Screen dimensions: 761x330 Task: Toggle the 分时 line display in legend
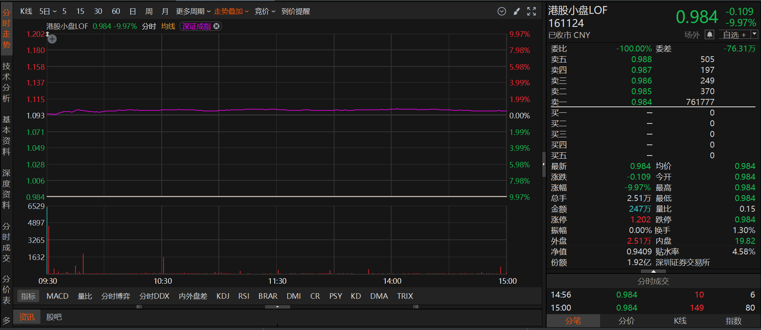pos(149,26)
